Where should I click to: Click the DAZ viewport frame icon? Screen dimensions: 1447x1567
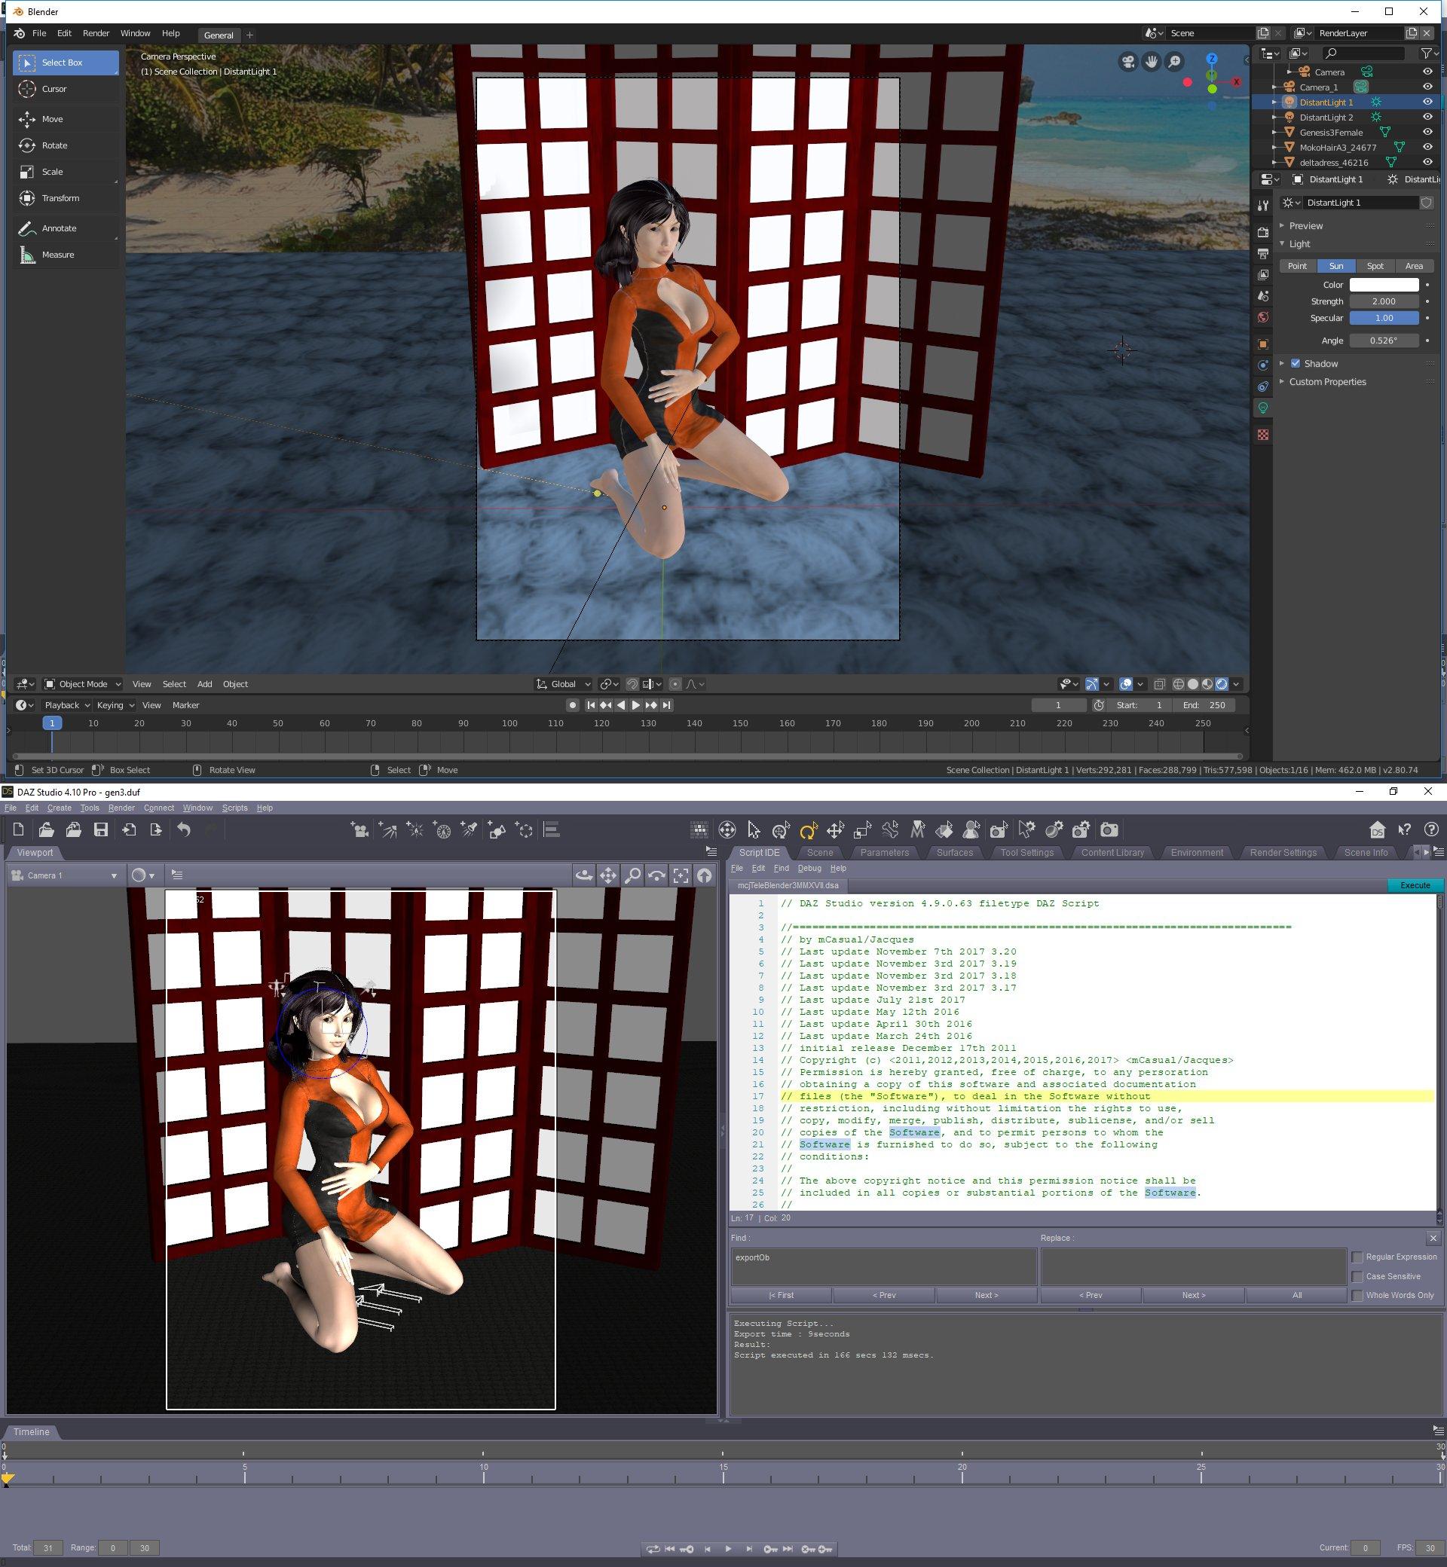click(x=681, y=876)
